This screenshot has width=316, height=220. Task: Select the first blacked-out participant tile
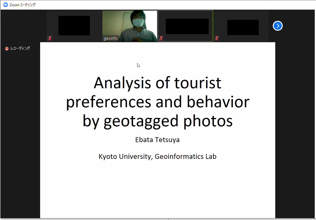click(x=74, y=26)
